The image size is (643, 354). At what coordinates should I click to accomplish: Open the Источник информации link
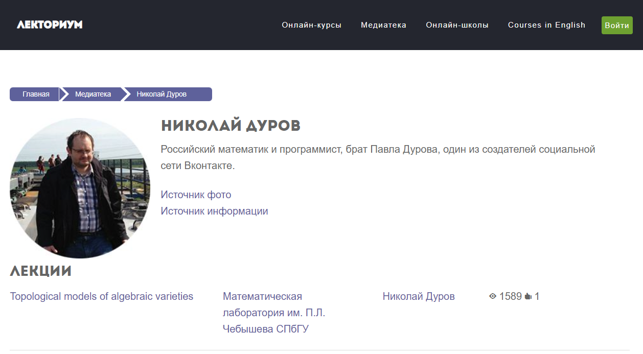(x=214, y=210)
